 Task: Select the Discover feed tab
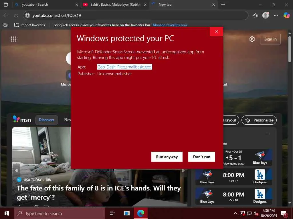click(x=47, y=120)
